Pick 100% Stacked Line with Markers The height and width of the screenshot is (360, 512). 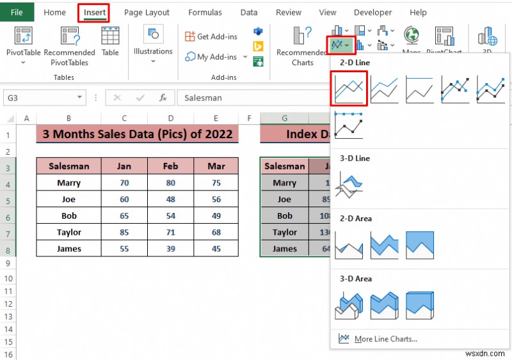349,125
